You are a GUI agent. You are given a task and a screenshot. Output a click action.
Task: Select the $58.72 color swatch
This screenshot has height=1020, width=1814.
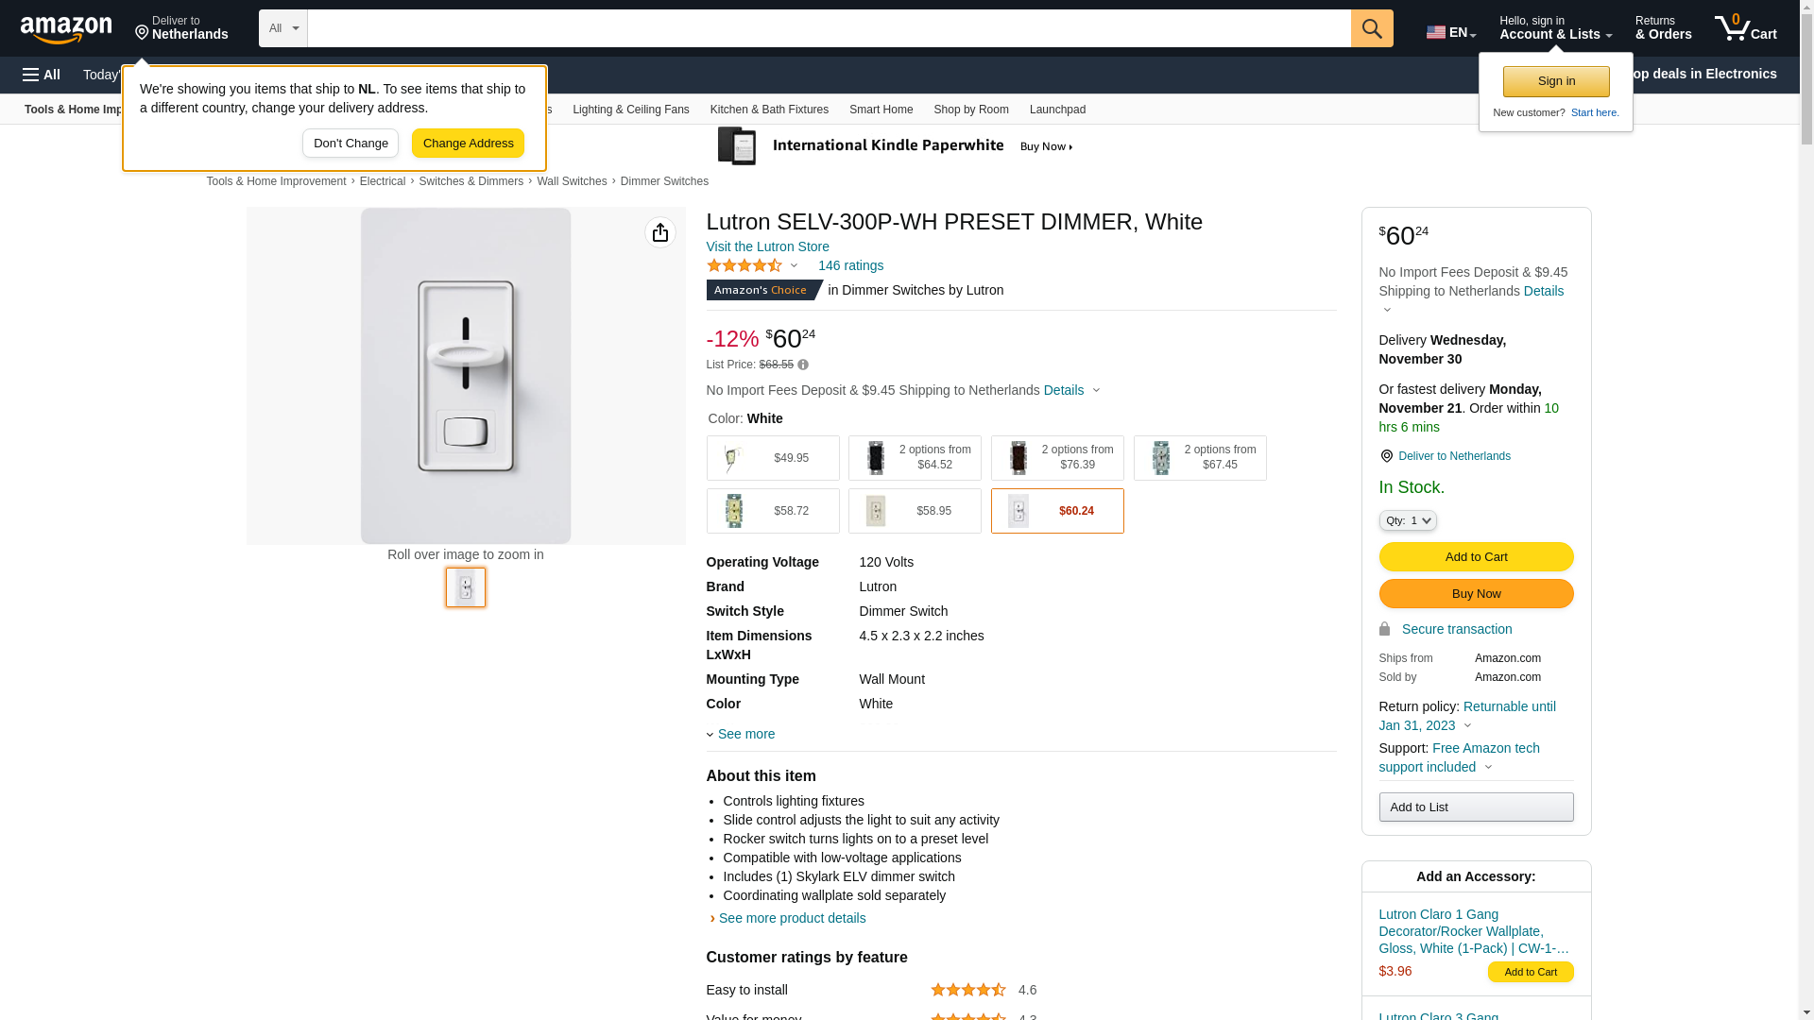coord(772,511)
